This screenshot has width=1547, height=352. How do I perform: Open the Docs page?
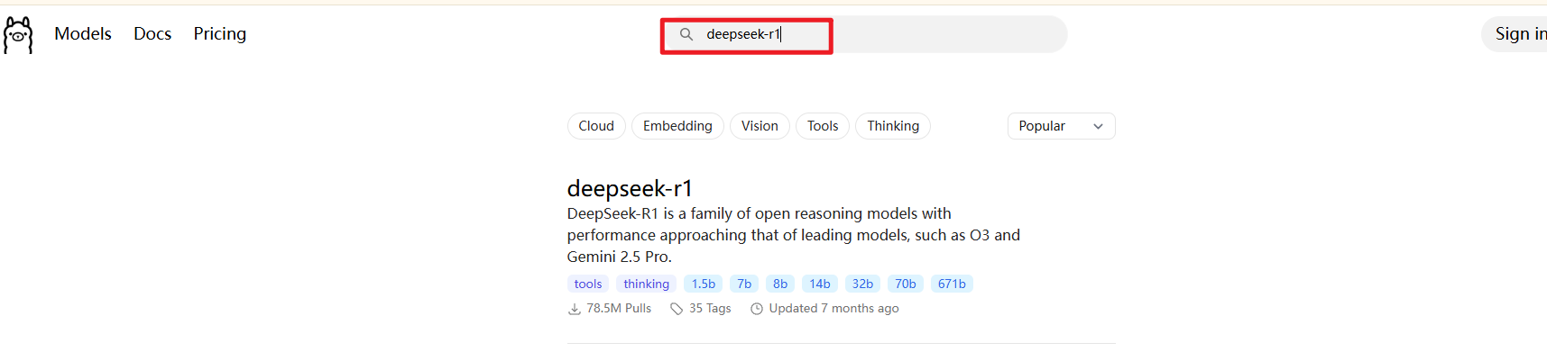click(152, 33)
